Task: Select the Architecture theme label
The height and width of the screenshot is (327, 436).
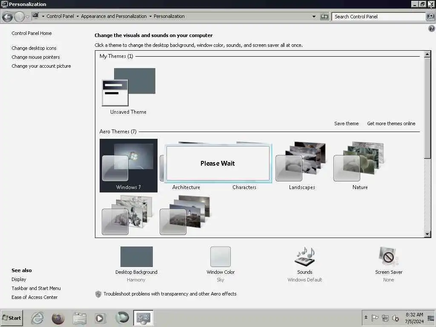Action: tap(186, 187)
